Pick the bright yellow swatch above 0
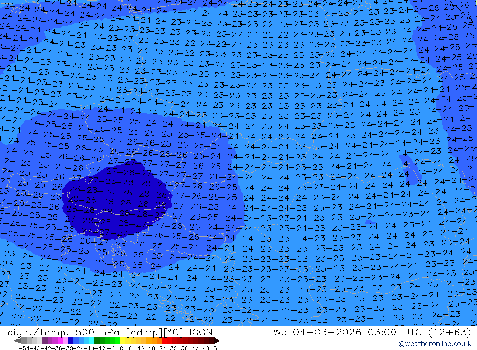 pyautogui.click(x=123, y=340)
